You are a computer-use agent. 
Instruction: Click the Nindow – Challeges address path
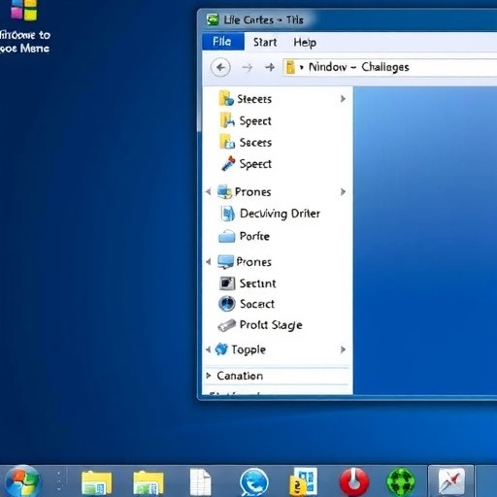pyautogui.click(x=358, y=67)
